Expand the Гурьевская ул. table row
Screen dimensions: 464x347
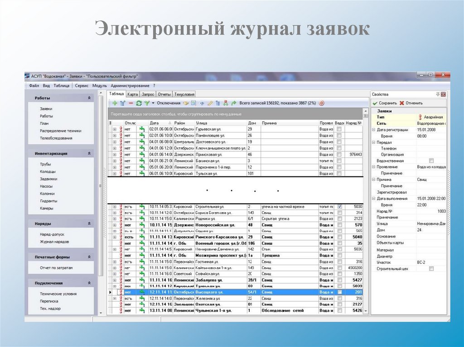[115, 129]
